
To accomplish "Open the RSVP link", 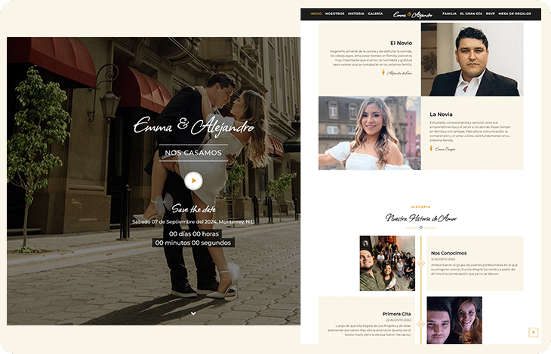I will (491, 14).
